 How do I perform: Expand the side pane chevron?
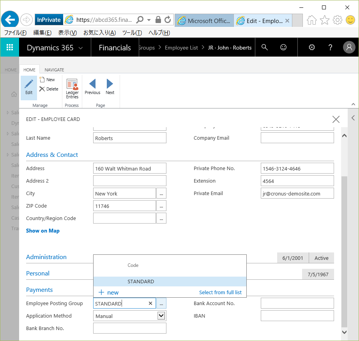tap(353, 118)
